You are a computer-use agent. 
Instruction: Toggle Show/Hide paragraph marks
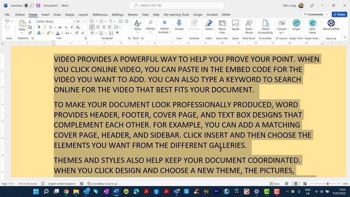click(x=118, y=33)
